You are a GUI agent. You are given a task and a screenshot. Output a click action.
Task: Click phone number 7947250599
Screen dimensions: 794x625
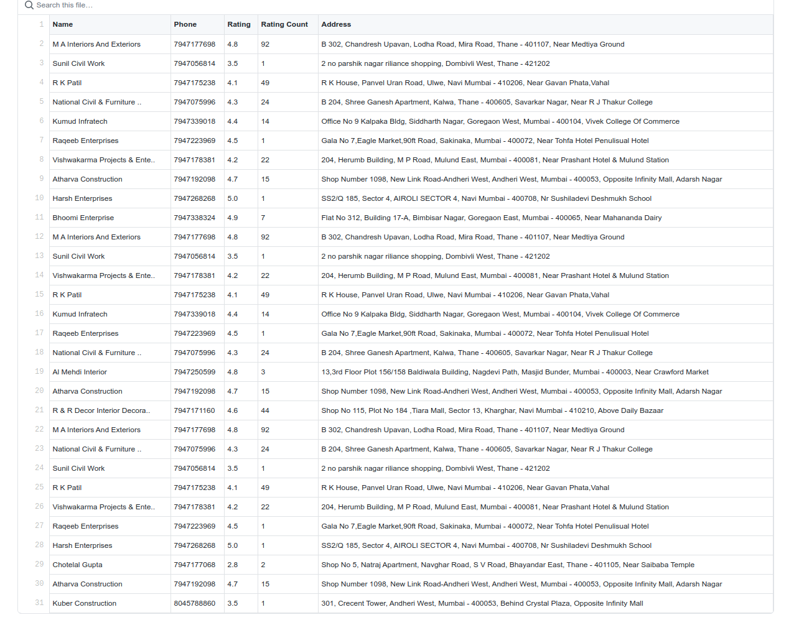click(x=194, y=372)
